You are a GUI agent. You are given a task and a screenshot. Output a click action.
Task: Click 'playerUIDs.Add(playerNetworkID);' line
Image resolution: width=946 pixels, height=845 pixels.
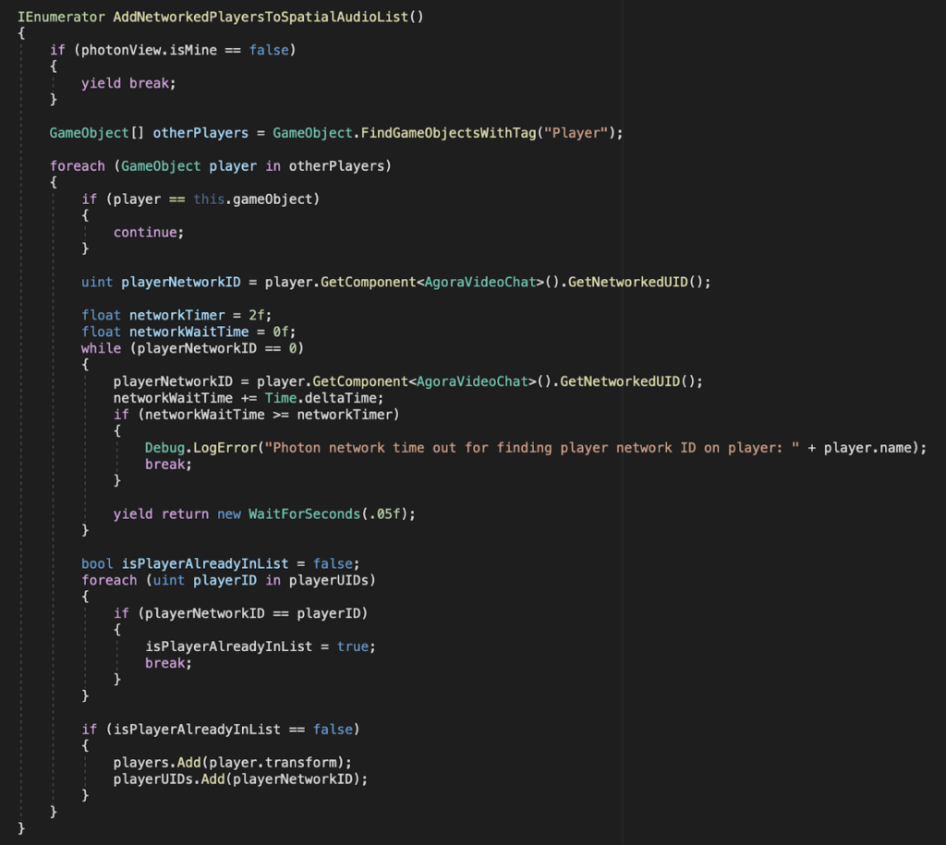(241, 779)
